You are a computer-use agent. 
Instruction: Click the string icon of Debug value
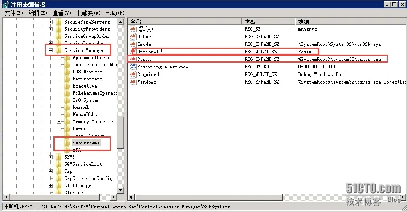pos(133,36)
